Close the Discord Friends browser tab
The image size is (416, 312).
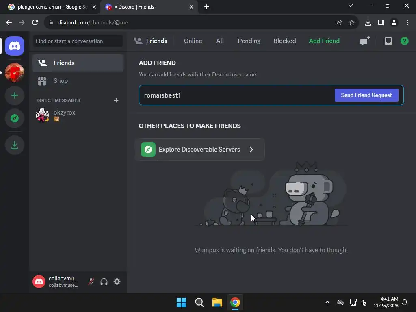[x=191, y=7]
